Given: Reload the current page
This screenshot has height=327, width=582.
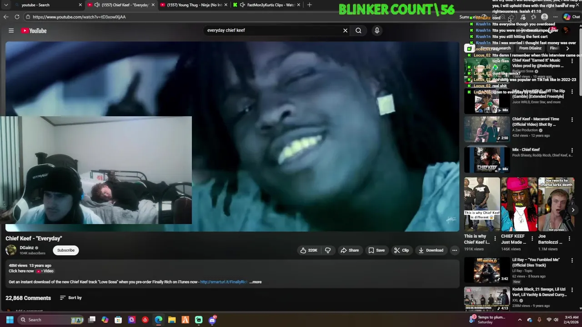Looking at the screenshot, I should [17, 17].
